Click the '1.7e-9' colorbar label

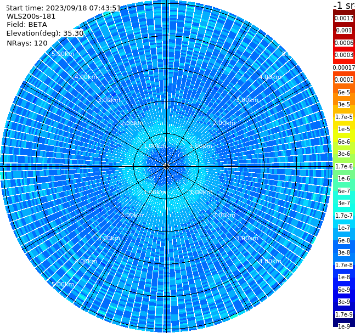point(344,314)
